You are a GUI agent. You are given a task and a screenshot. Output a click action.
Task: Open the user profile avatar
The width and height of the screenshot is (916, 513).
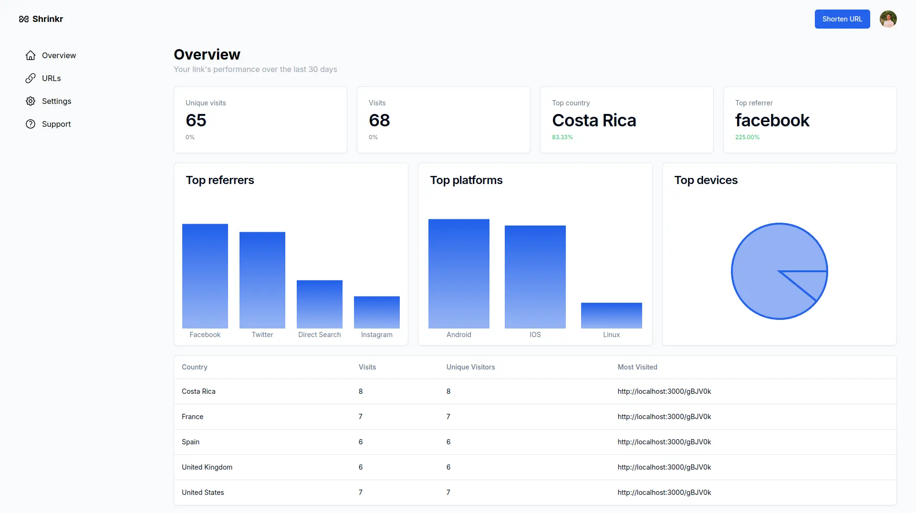pos(888,19)
